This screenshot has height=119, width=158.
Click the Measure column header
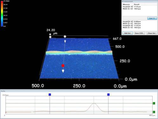(126, 4)
